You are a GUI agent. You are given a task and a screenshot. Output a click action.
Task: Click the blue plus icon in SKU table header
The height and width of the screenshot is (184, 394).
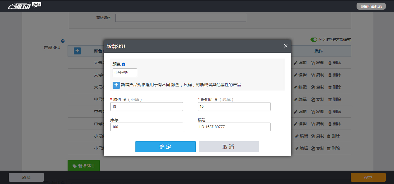(77, 51)
